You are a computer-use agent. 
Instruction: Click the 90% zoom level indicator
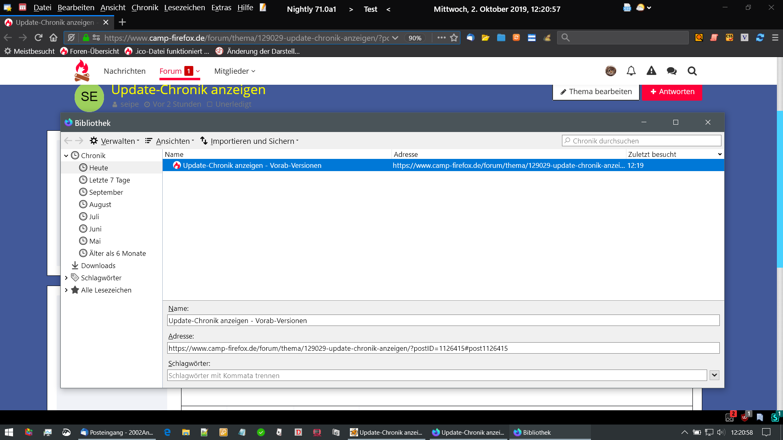pyautogui.click(x=415, y=38)
